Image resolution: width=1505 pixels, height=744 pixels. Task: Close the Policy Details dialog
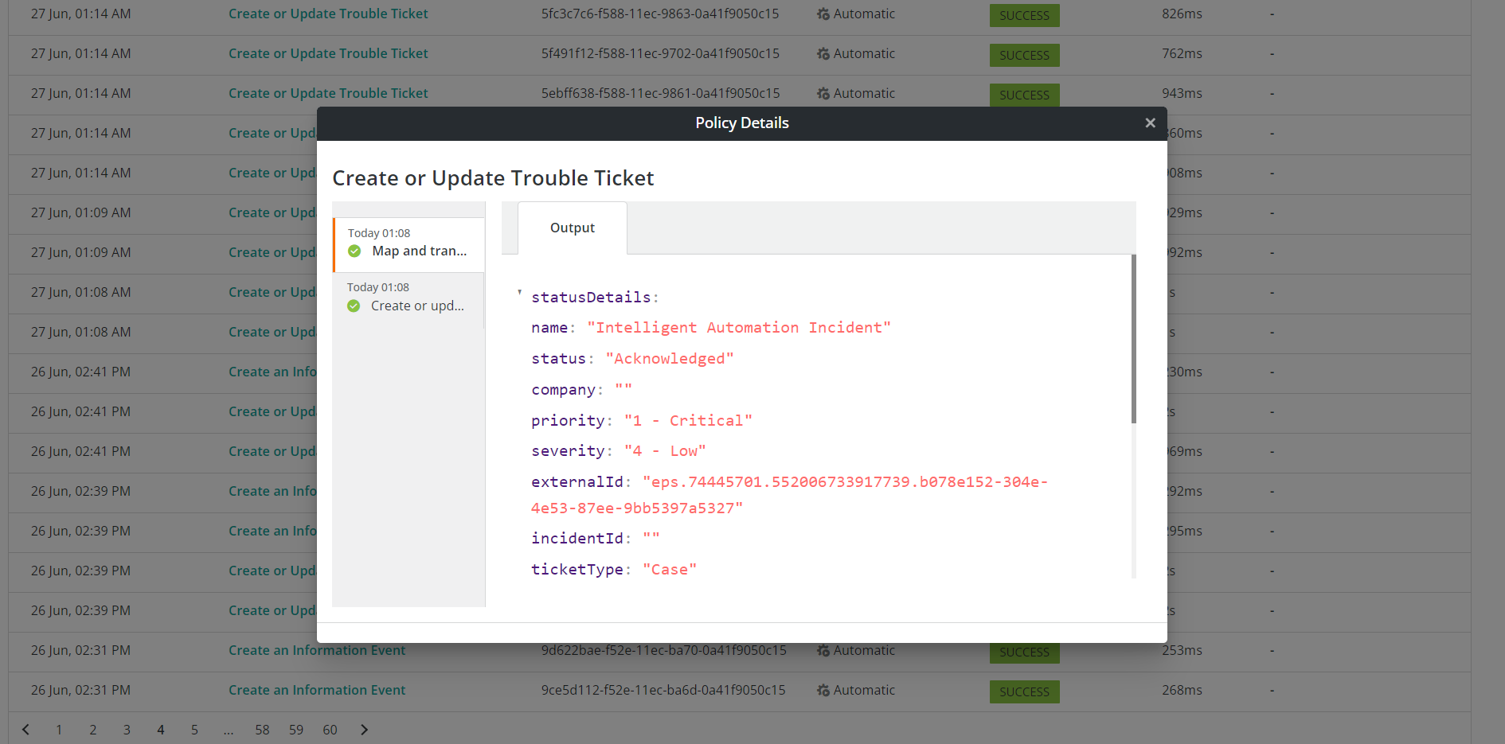tap(1150, 123)
